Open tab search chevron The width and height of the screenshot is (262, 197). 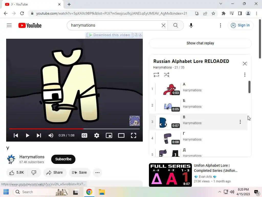point(221,4)
